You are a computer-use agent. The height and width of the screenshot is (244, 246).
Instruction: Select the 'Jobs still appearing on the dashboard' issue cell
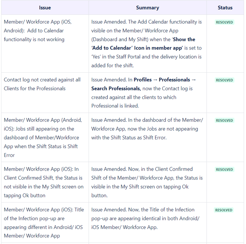43,138
